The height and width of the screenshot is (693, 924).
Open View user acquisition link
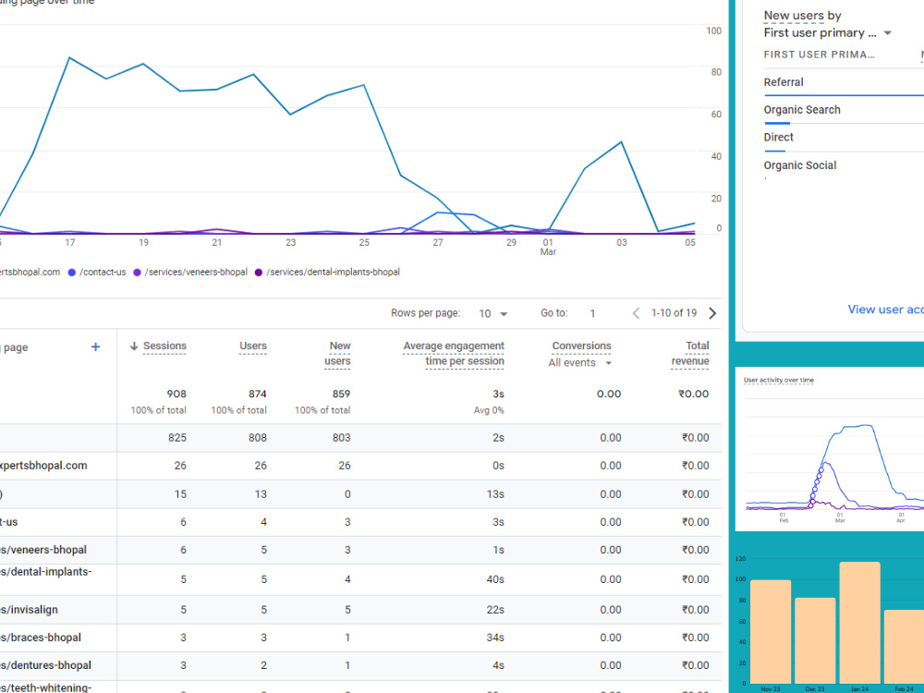click(x=885, y=310)
